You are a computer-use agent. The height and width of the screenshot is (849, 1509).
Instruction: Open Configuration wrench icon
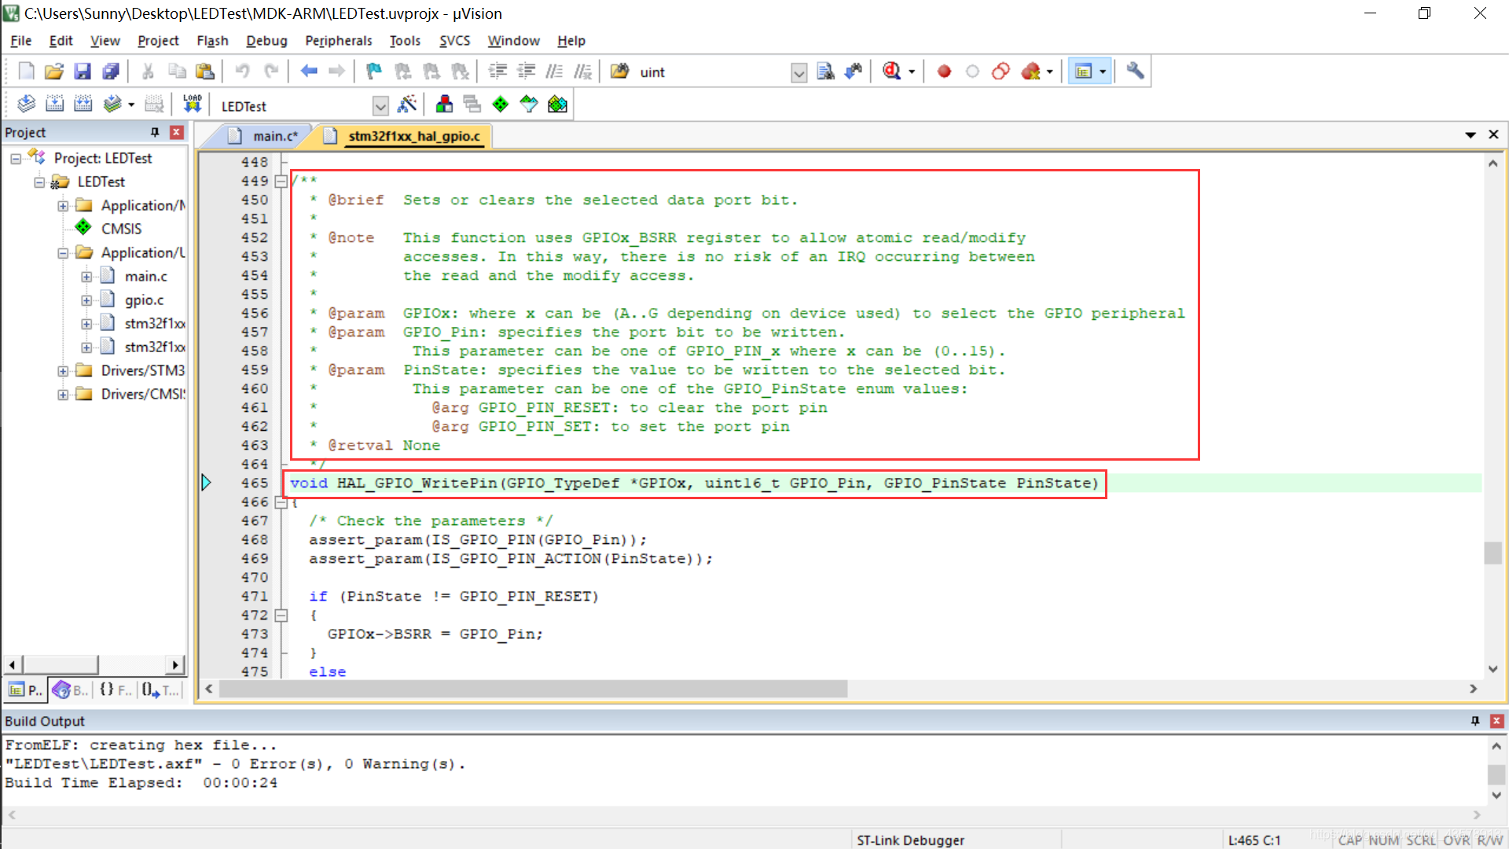point(1135,72)
